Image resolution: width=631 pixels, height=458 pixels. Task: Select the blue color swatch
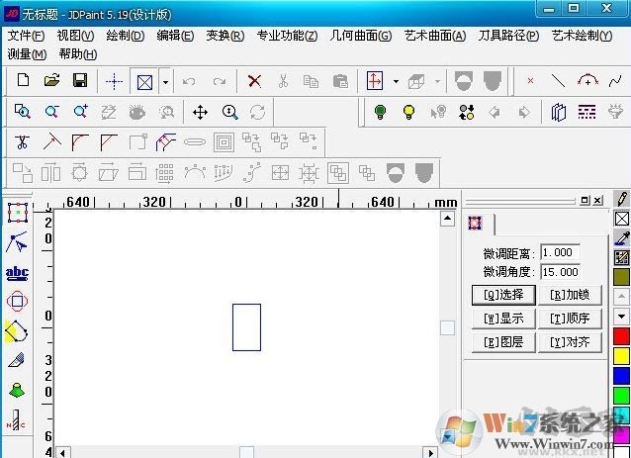pyautogui.click(x=621, y=375)
